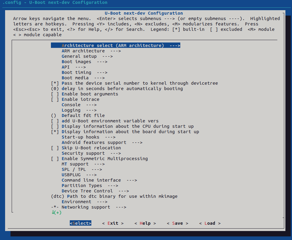The width and height of the screenshot is (292, 240).
Task: Click the Select button
Action: click(x=81, y=223)
